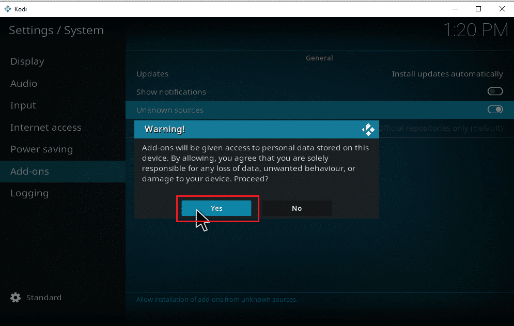Select Display in the settings sidebar

(x=27, y=61)
